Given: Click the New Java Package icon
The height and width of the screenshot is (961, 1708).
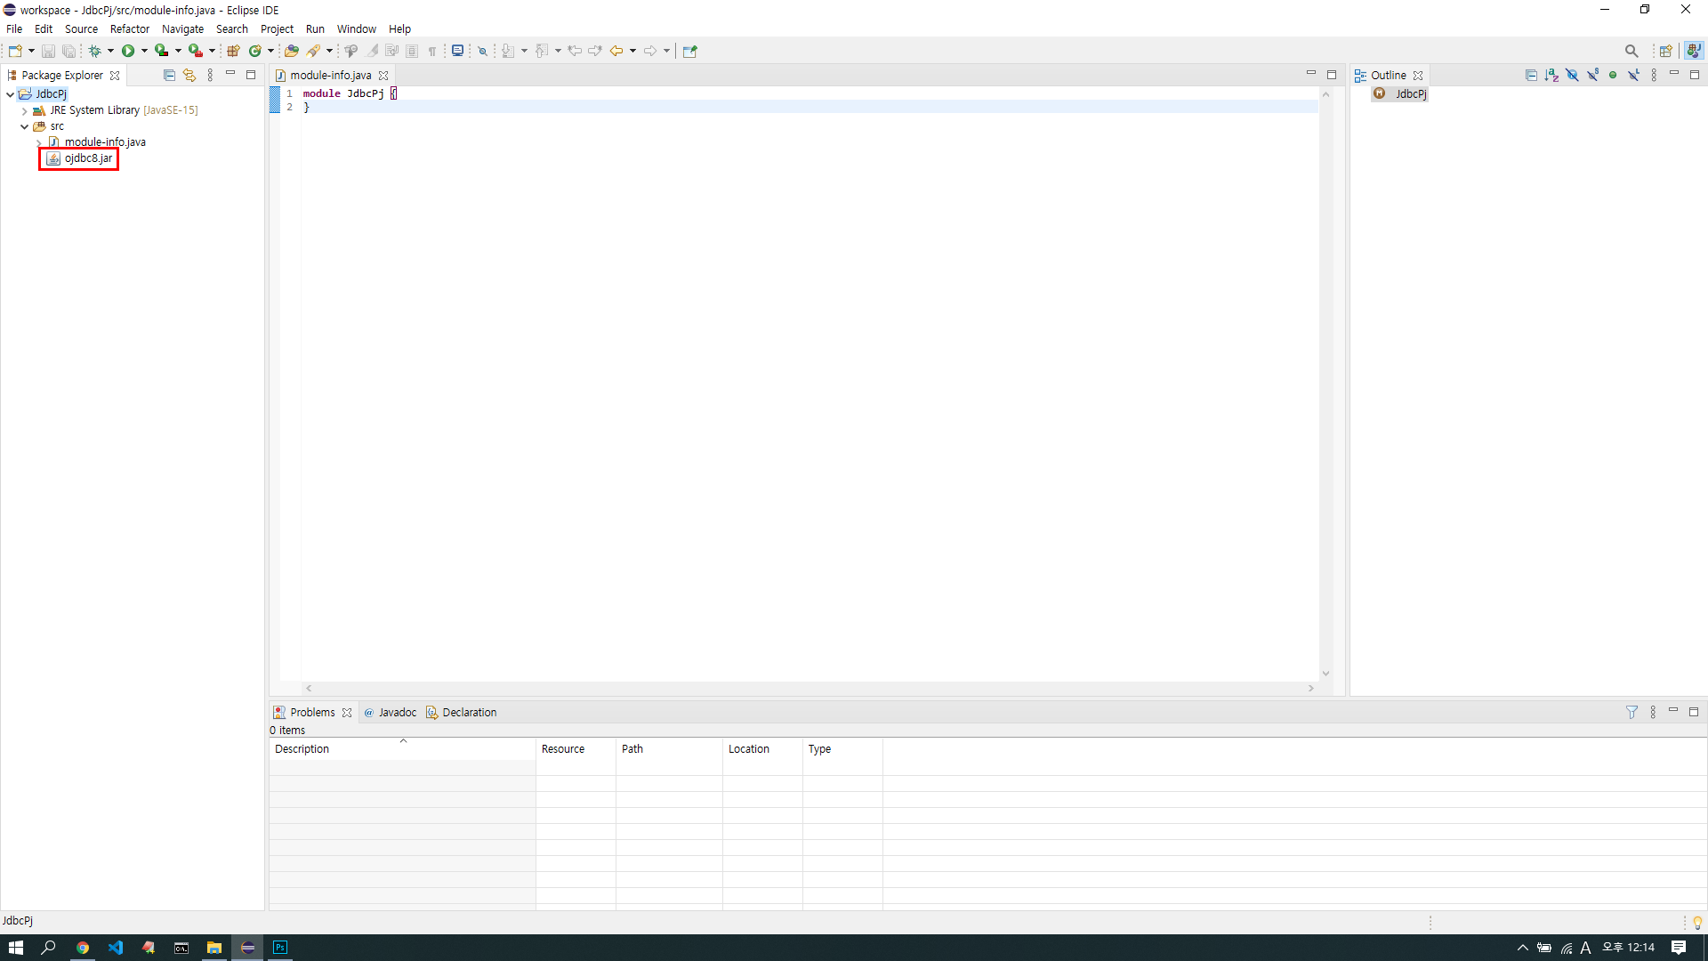Looking at the screenshot, I should (233, 51).
